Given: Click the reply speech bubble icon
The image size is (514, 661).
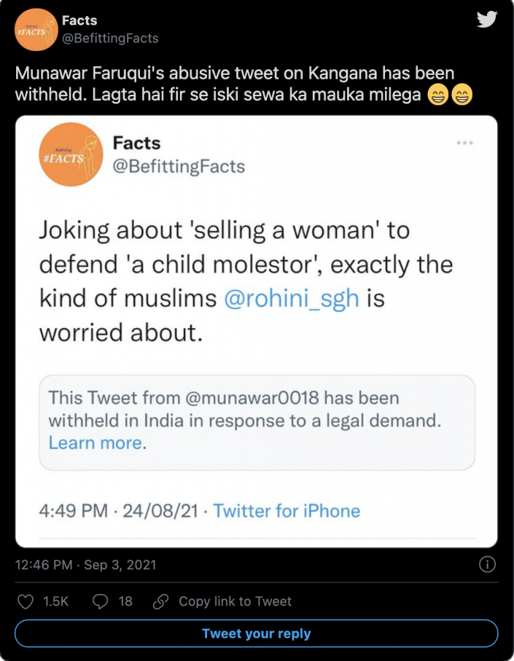Looking at the screenshot, I should pos(101,602).
